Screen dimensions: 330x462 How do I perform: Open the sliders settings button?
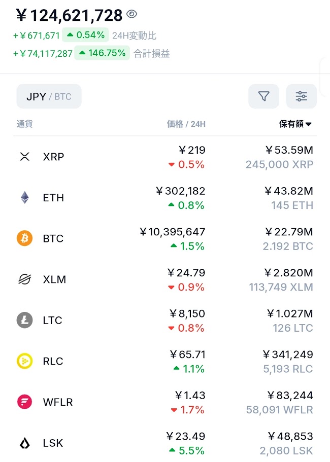(x=301, y=96)
